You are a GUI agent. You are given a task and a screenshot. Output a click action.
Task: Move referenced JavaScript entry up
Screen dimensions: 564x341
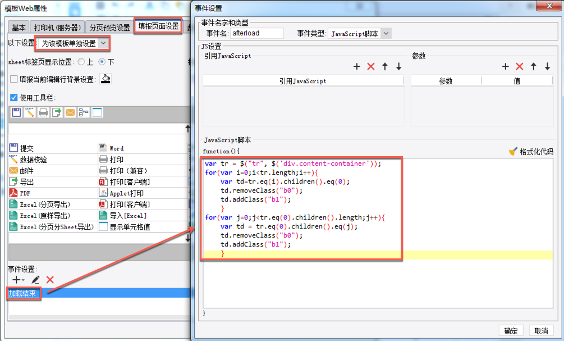coord(385,66)
